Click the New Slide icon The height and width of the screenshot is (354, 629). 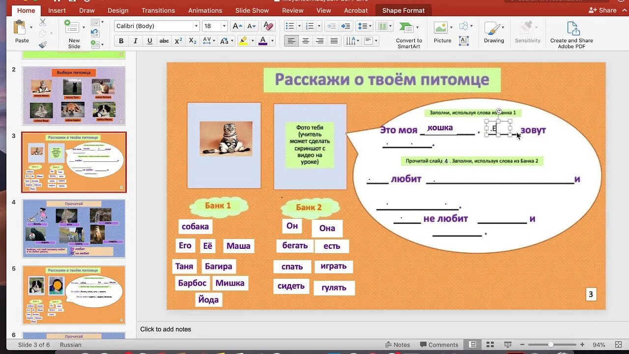click(72, 27)
